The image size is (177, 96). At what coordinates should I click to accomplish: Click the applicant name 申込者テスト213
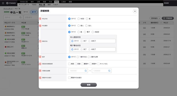point(27,56)
